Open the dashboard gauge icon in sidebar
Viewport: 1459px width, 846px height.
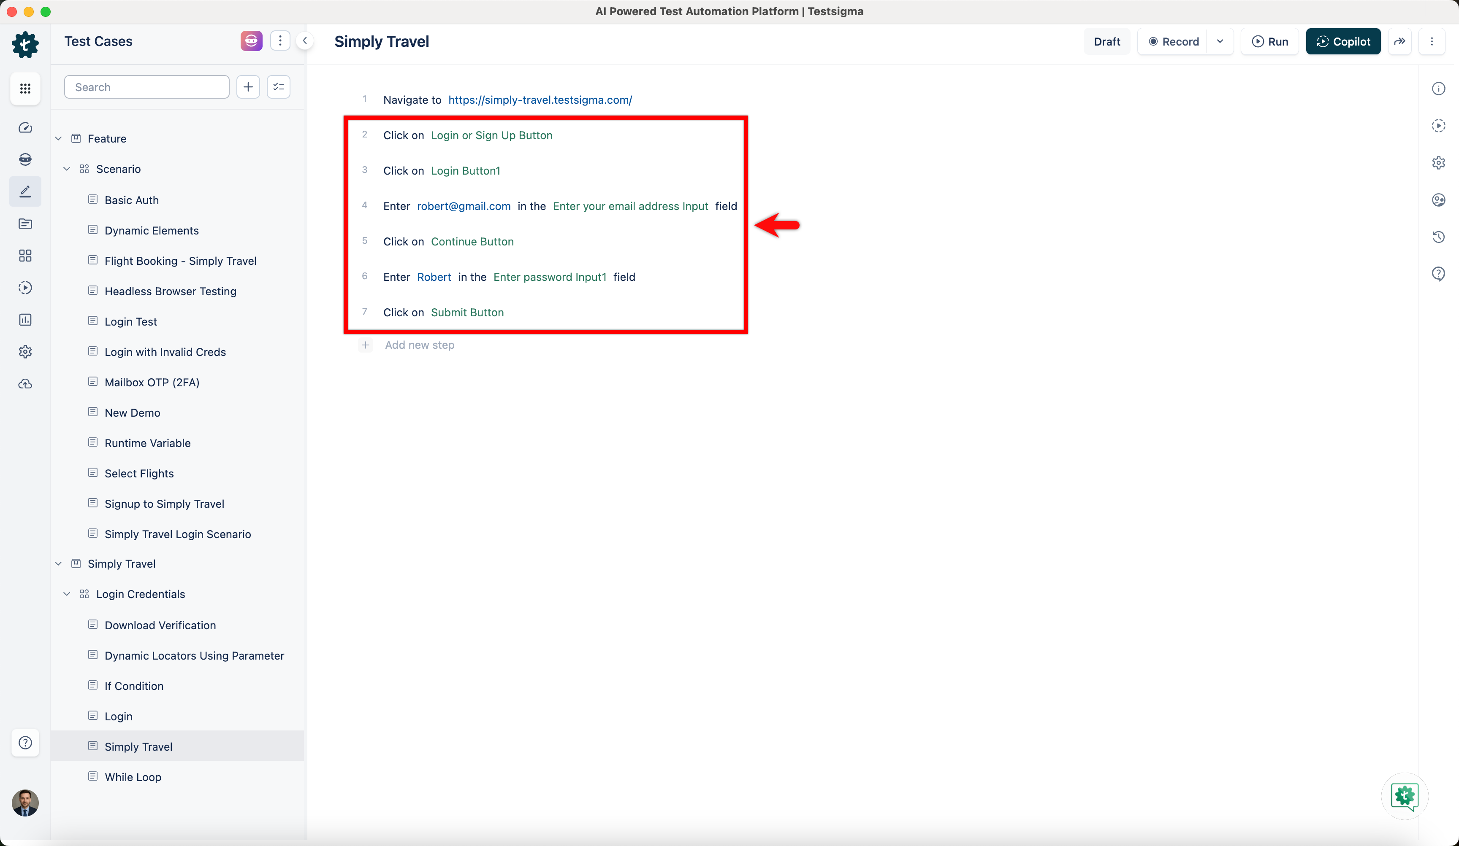[x=25, y=128]
